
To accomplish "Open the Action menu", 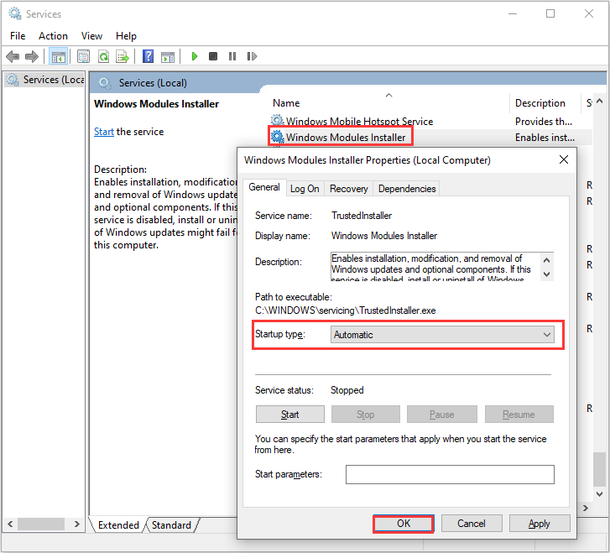I will (53, 36).
